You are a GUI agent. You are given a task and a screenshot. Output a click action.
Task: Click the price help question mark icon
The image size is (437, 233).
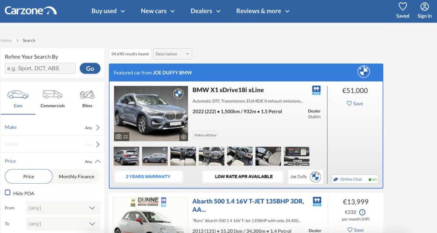coord(362,212)
